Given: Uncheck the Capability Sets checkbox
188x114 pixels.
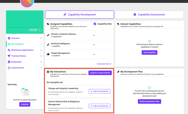Looking at the screenshot, I should click(95, 24).
